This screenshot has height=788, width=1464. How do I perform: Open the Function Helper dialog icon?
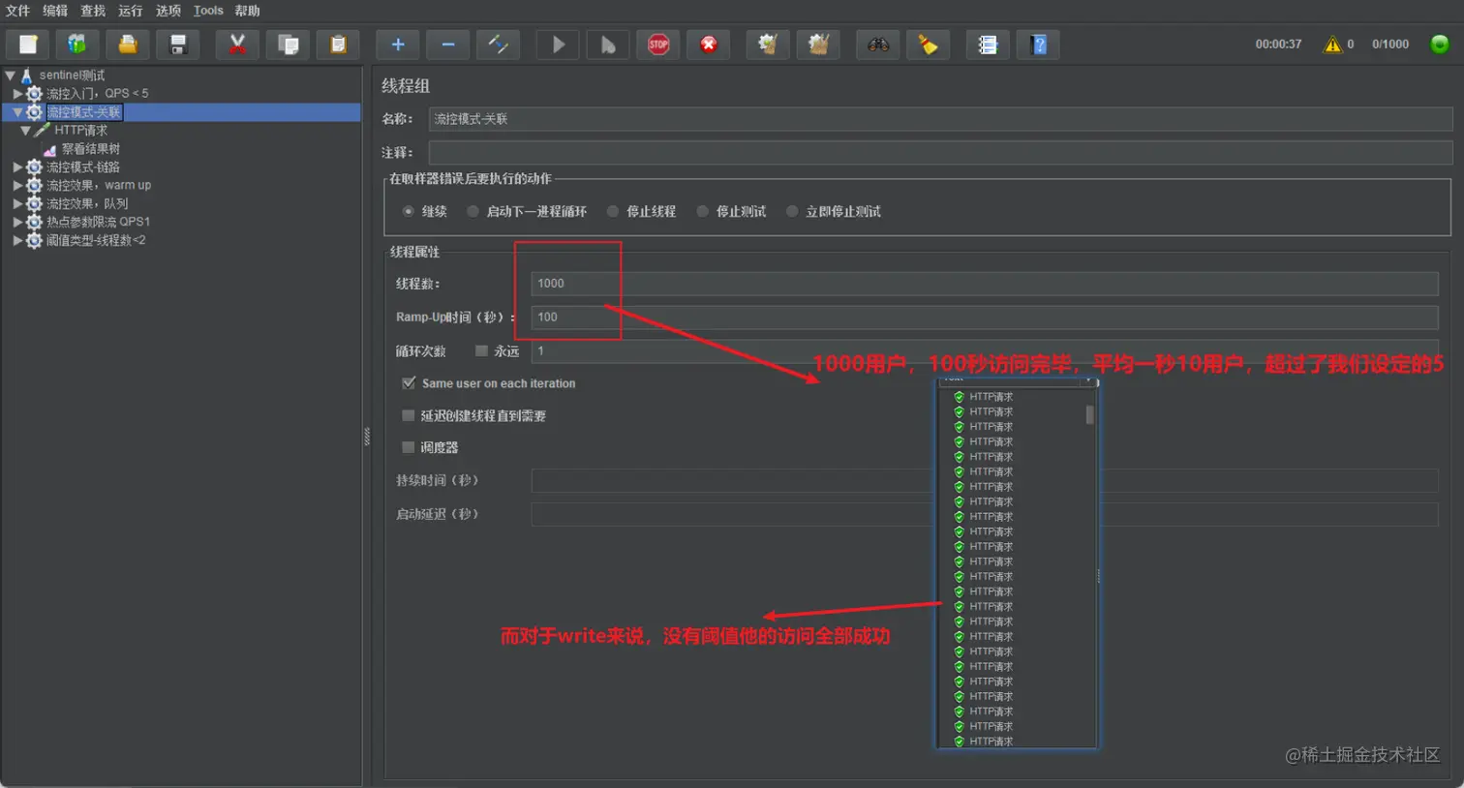pyautogui.click(x=988, y=45)
